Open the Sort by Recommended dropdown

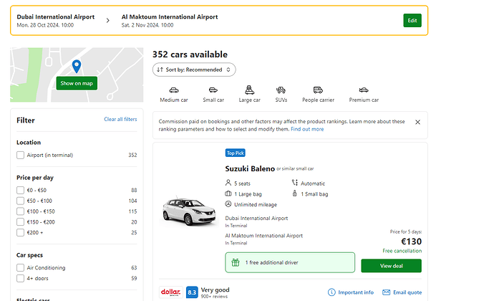[x=194, y=70]
